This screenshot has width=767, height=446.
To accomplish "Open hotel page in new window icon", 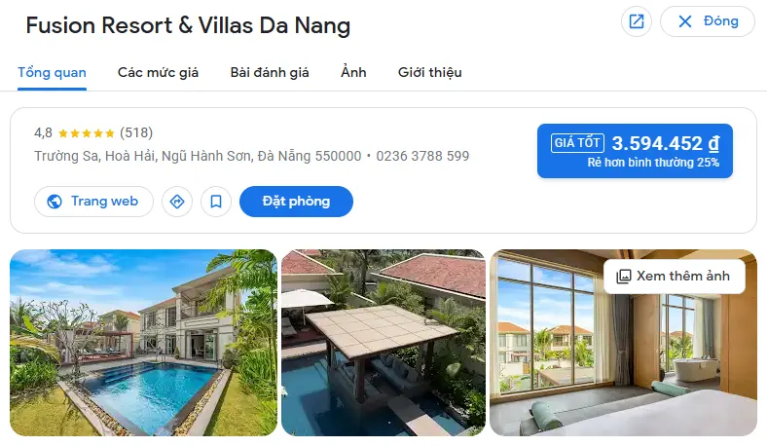I will pos(636,21).
